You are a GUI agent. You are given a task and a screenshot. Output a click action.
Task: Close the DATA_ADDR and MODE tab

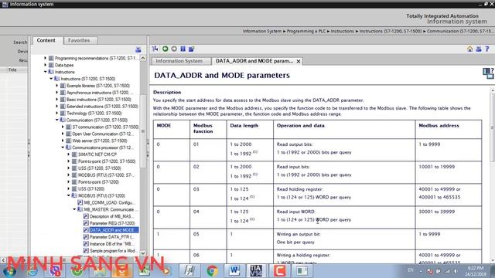coord(299,61)
